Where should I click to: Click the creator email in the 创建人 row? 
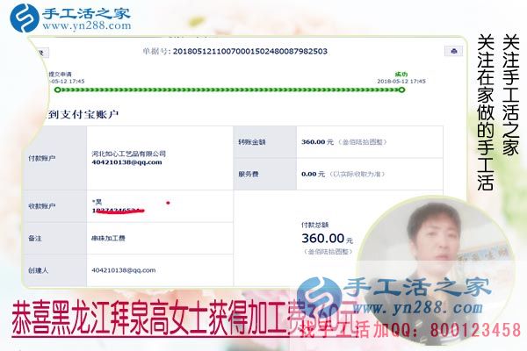(x=124, y=270)
